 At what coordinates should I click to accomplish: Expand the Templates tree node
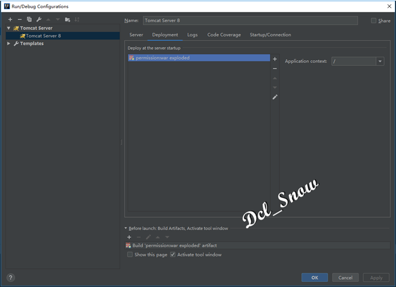[x=8, y=44]
